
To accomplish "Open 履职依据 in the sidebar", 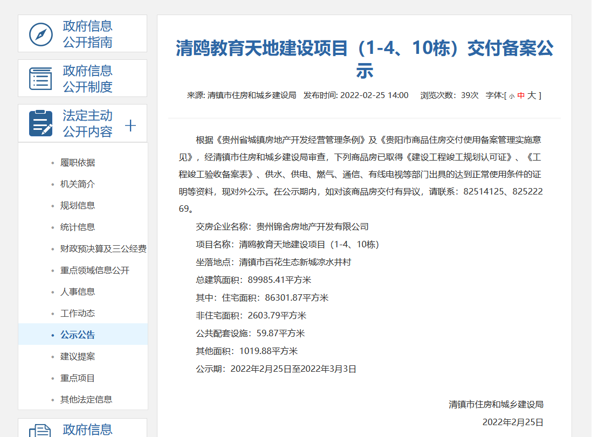I will [78, 163].
